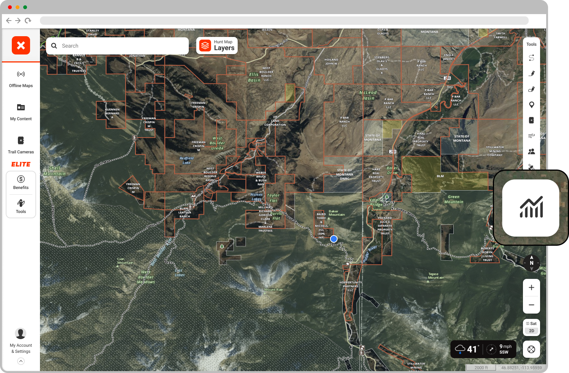Go forward in the browser
569x373 pixels.
click(18, 21)
